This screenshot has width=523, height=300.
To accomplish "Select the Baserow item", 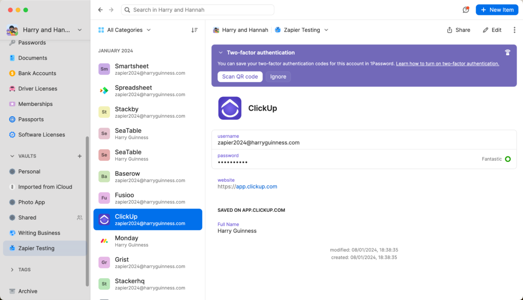I will (x=148, y=177).
